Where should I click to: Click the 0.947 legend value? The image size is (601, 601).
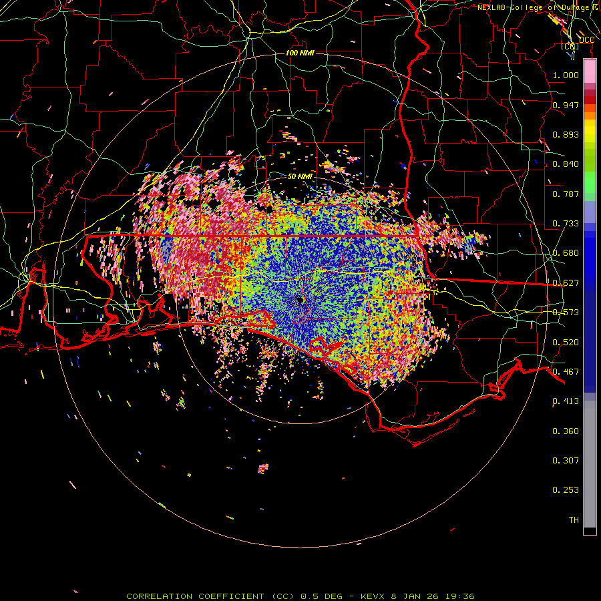(566, 105)
